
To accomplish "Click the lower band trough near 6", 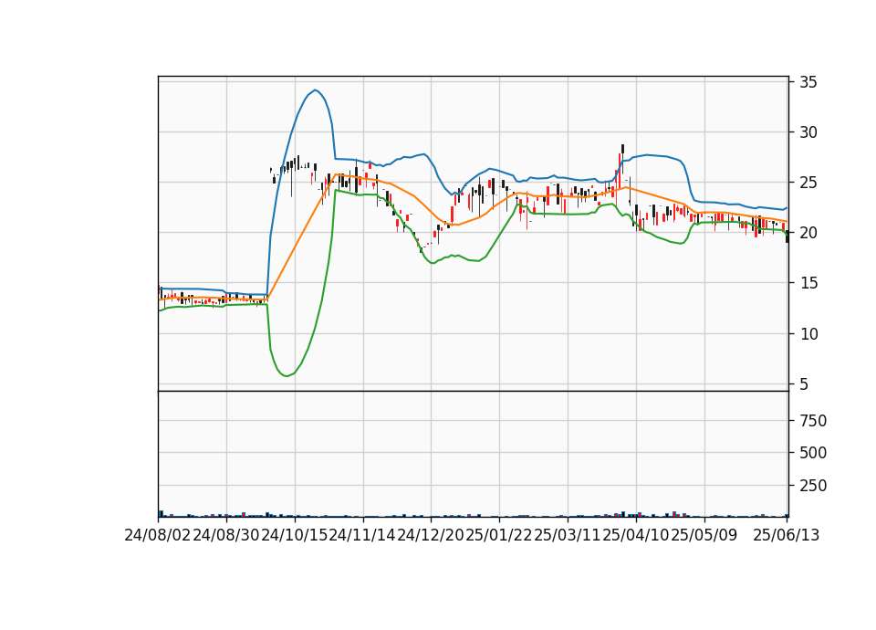I will pos(287,375).
